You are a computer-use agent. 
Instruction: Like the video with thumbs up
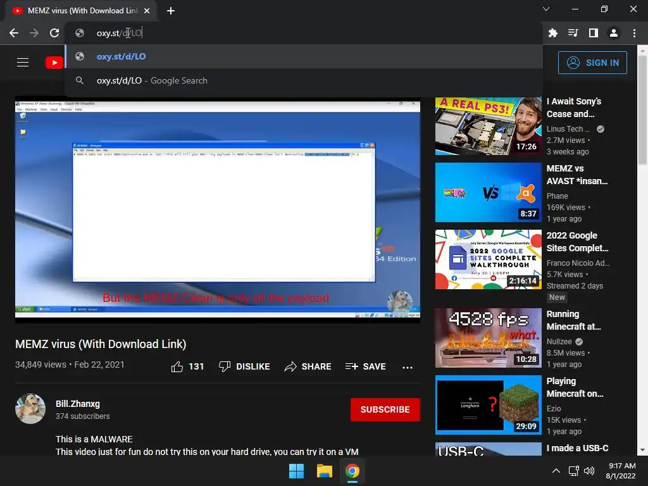pyautogui.click(x=187, y=366)
